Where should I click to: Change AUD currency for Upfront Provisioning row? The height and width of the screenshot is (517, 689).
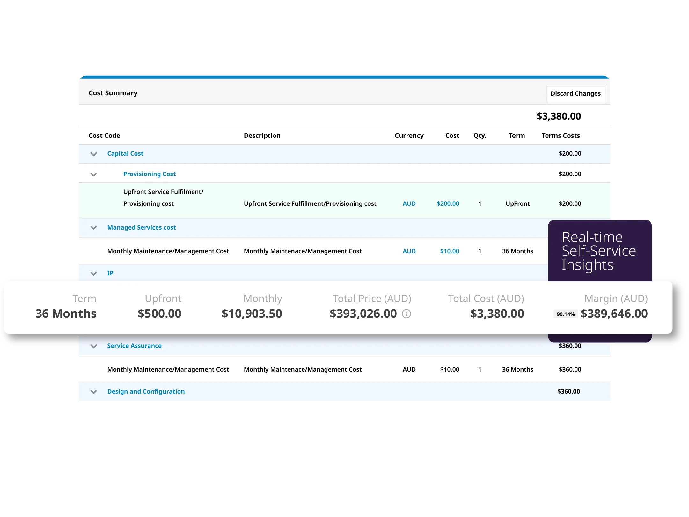[409, 203]
